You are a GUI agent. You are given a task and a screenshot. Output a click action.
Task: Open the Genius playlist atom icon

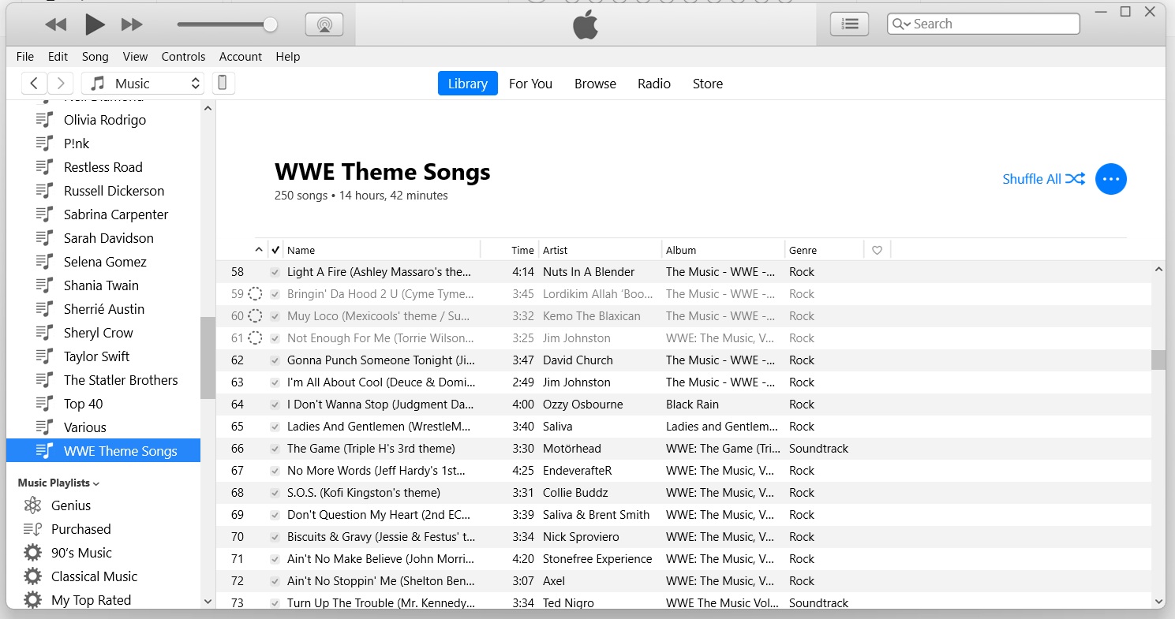[x=32, y=505]
